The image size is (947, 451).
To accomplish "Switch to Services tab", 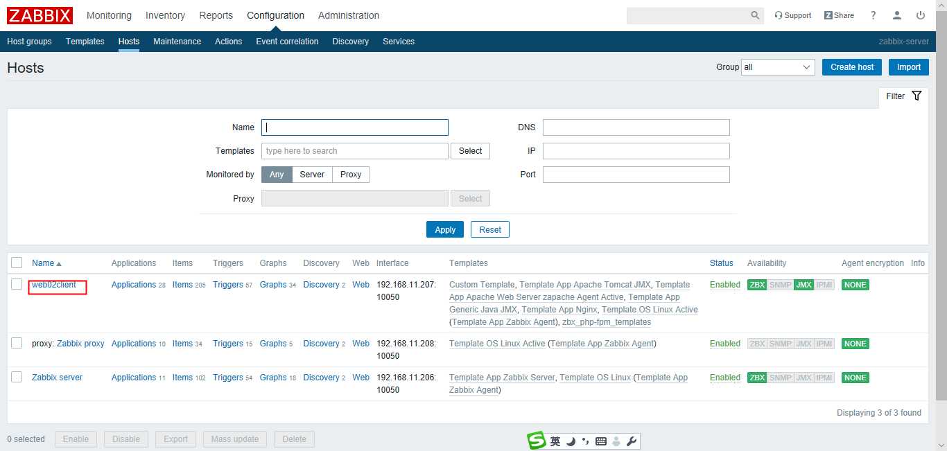I will pos(399,42).
